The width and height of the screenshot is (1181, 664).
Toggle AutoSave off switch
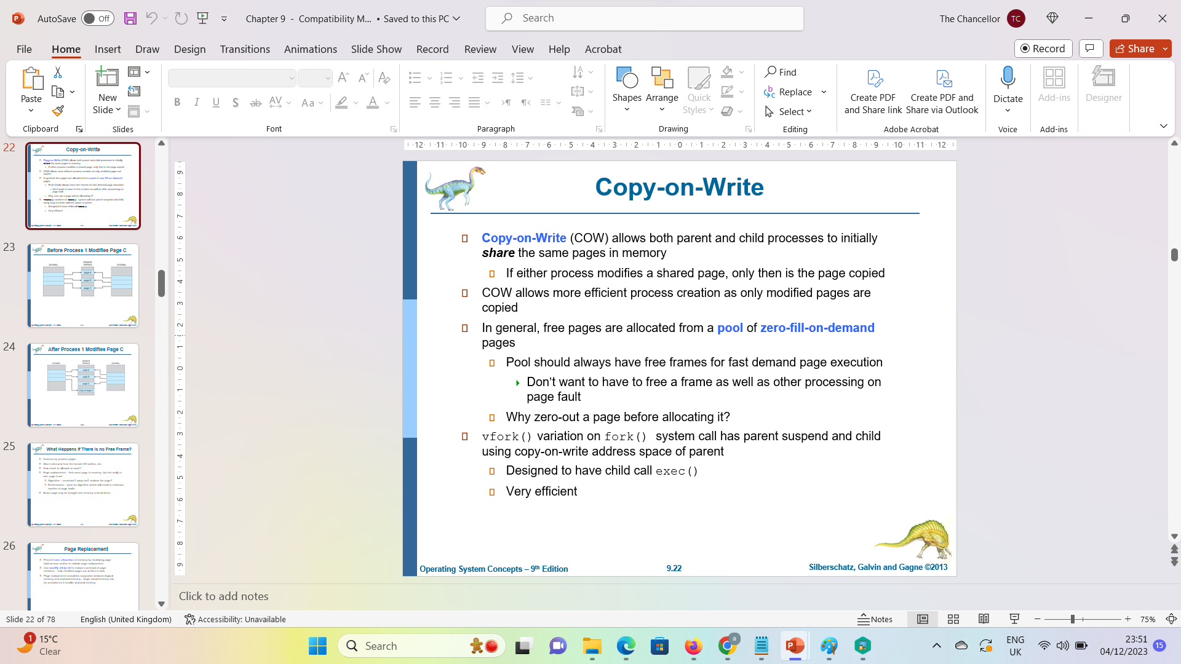[x=97, y=18]
